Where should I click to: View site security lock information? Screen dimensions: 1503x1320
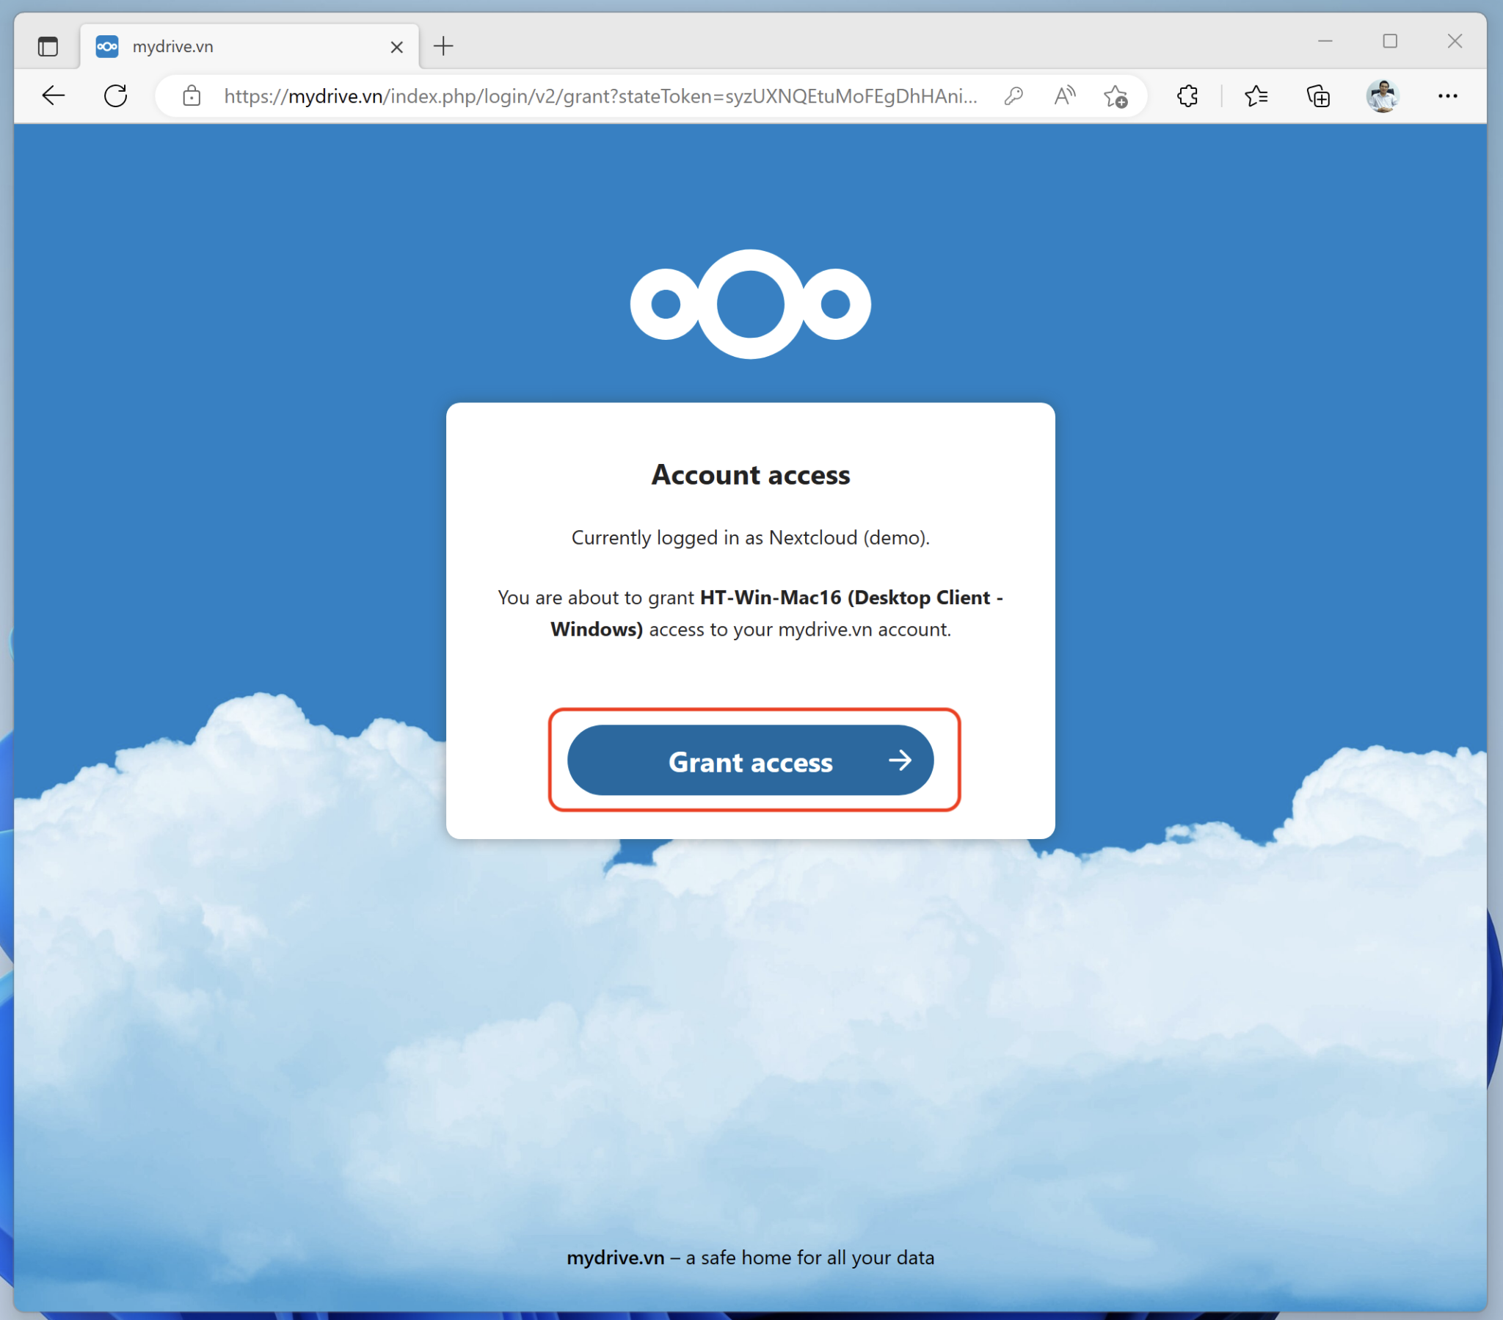(x=192, y=95)
